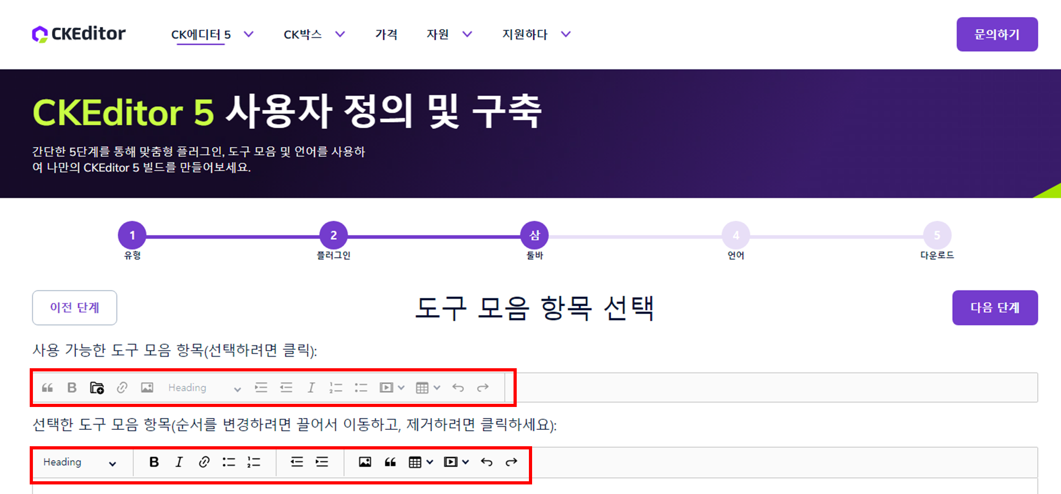The width and height of the screenshot is (1061, 494).
Task: Expand media embed arrow in selected toolbar
Action: 466,462
